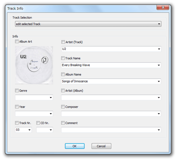Check the Track Name checkbox
Viewport: 177px width, 161px height.
click(x=63, y=58)
